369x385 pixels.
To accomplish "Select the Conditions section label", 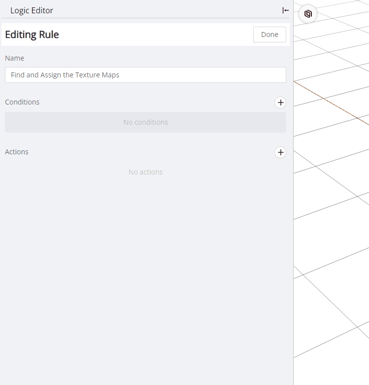I will coord(22,102).
